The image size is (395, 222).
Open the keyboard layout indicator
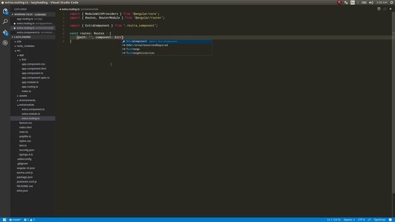tap(352, 2)
